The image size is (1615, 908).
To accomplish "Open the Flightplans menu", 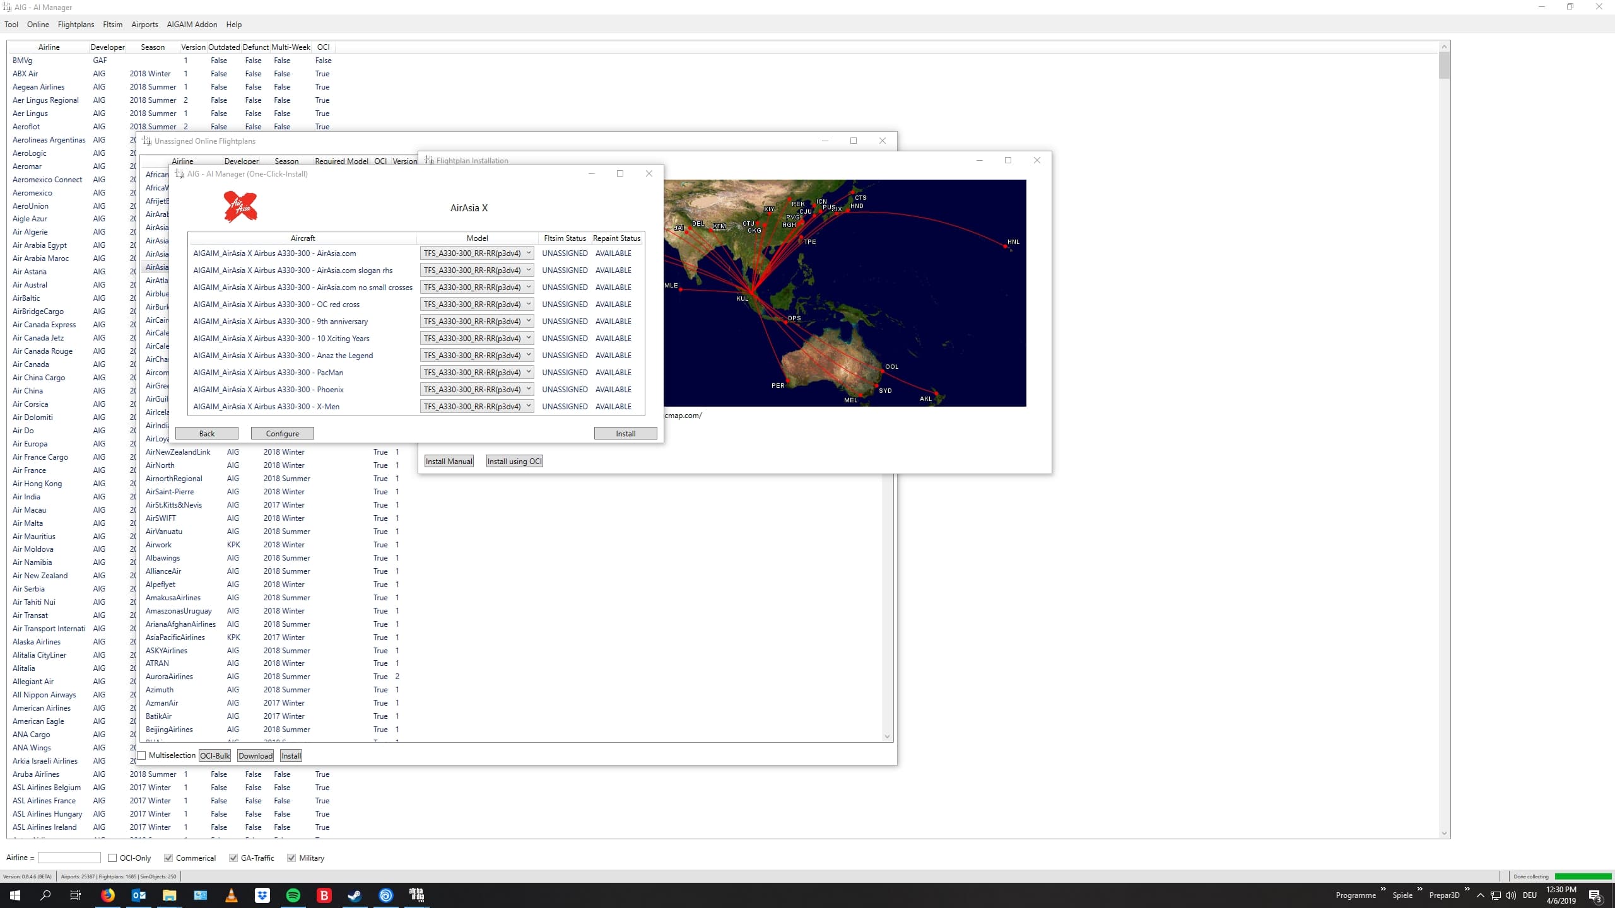I will point(76,25).
